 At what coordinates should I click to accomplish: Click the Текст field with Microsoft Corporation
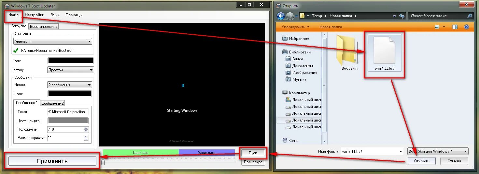click(x=68, y=112)
